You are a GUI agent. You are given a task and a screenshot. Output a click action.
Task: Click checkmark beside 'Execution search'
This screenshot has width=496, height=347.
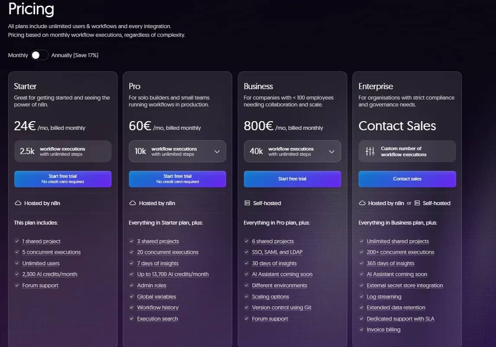[x=131, y=318]
